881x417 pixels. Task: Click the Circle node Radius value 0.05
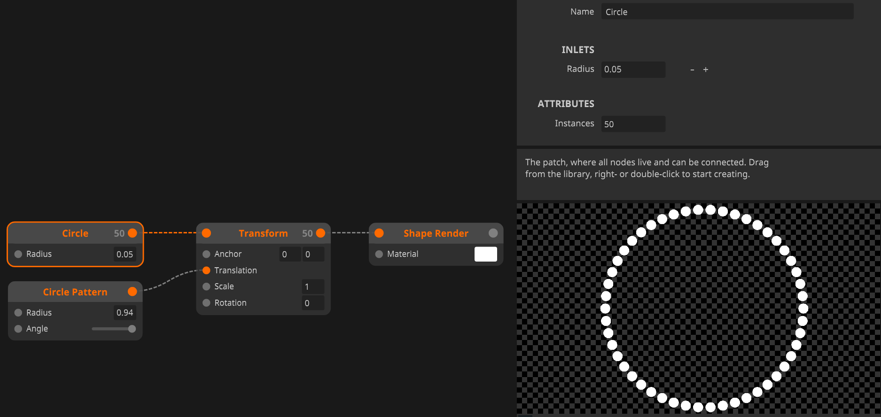(x=125, y=254)
